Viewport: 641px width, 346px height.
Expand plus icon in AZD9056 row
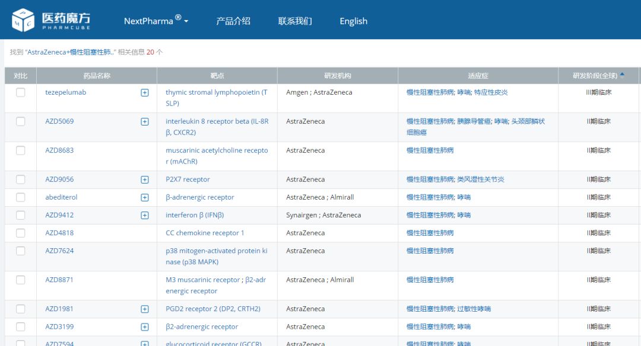(145, 180)
